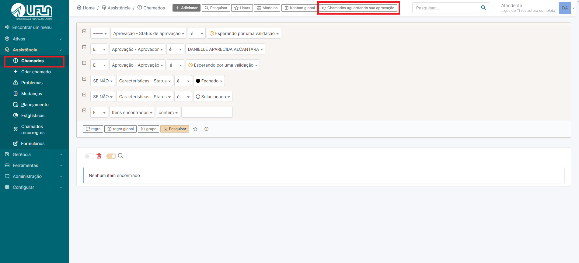Viewport: 579px width, 263px height.
Task: Open the ----- logical operator dropdown
Action: tap(99, 33)
